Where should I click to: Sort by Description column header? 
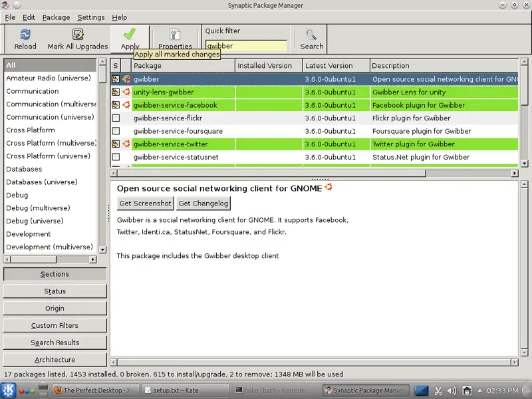tap(444, 65)
